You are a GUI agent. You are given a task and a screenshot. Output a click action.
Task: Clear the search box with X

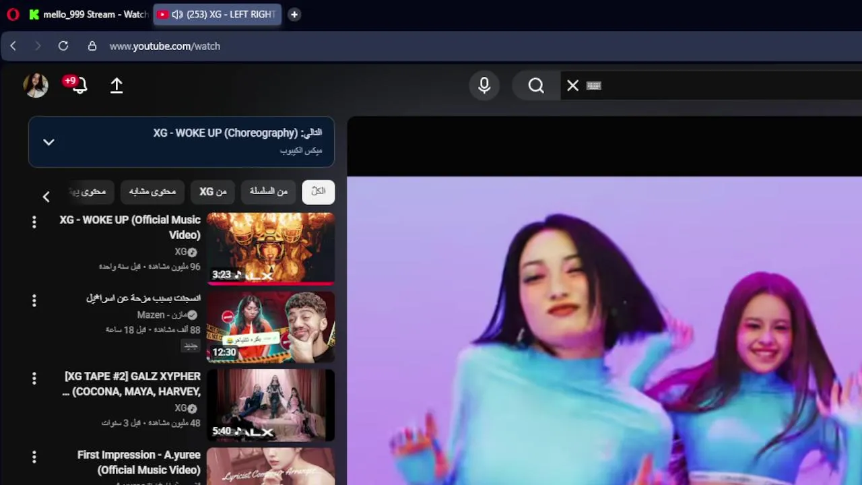pyautogui.click(x=572, y=86)
